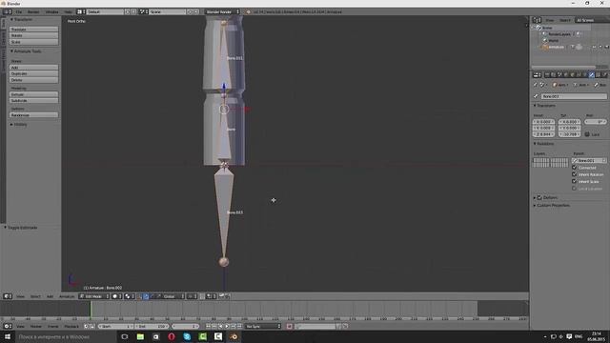Image resolution: width=610 pixels, height=343 pixels.
Task: Expand the Custom Properties section
Action: 552,205
